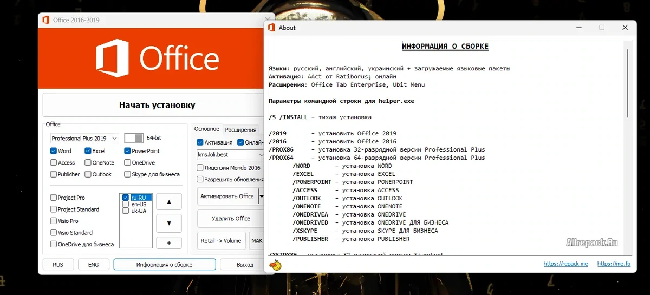Click the About window vertical scrollbar

(x=628, y=83)
